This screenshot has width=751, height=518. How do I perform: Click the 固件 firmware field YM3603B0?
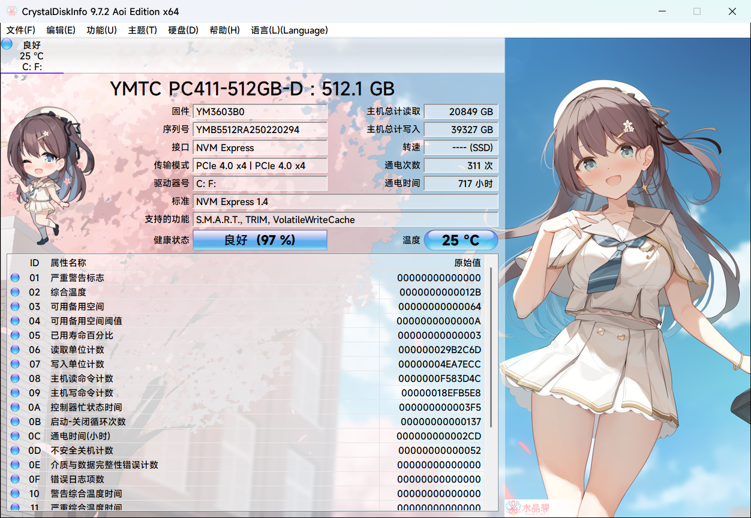260,112
